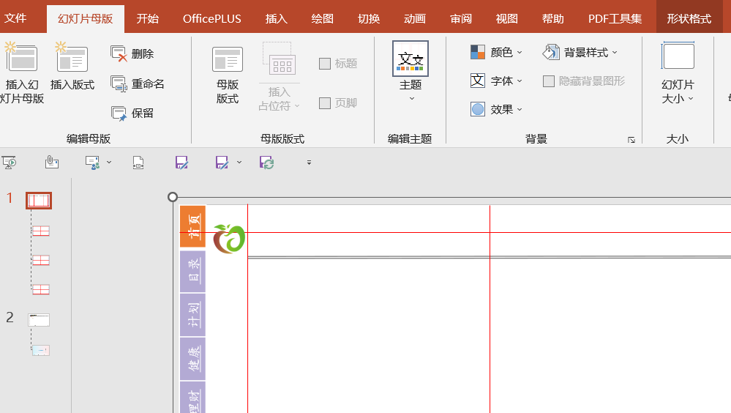Screen dimensions: 731x413
Task: Switch to the 审阅 tab
Action: [x=461, y=18]
